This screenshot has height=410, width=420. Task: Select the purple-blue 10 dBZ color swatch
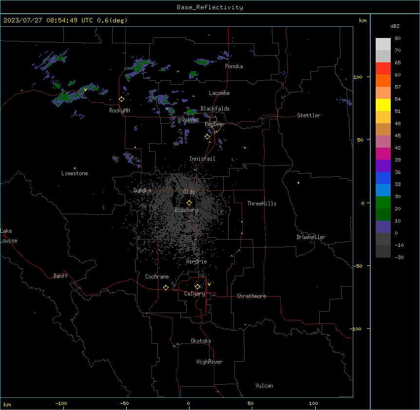[x=383, y=227]
